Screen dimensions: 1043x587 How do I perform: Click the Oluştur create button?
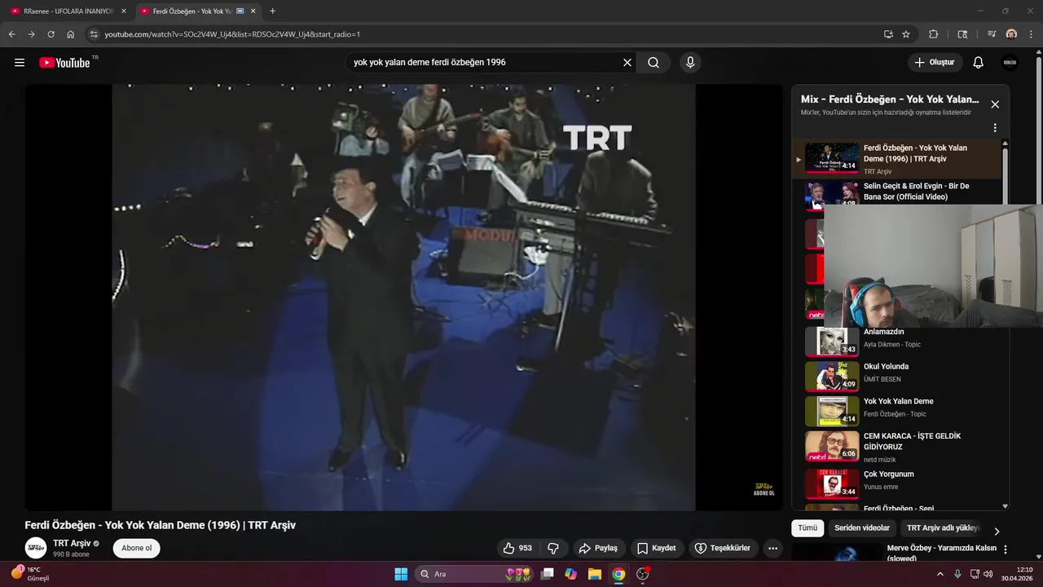[x=935, y=63]
